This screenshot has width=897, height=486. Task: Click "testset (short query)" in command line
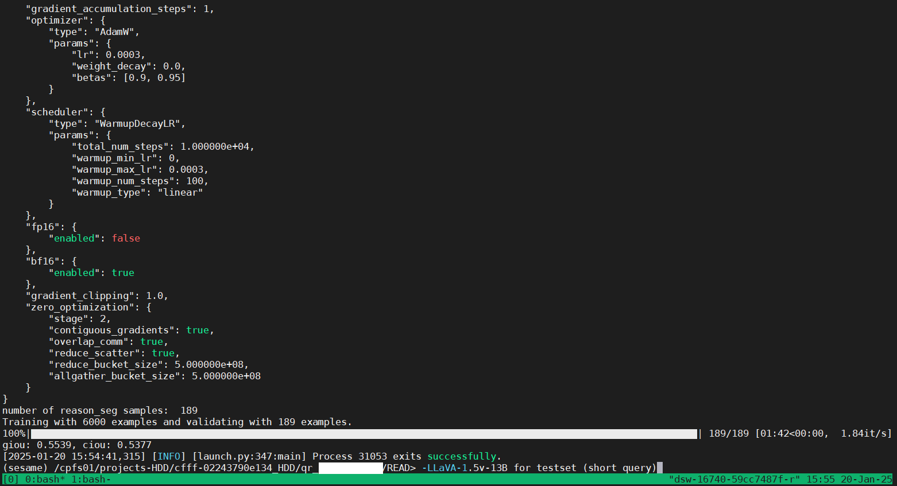coord(597,468)
